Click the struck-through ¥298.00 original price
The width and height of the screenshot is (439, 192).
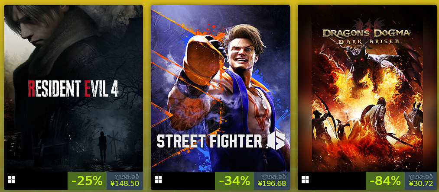tap(273, 176)
